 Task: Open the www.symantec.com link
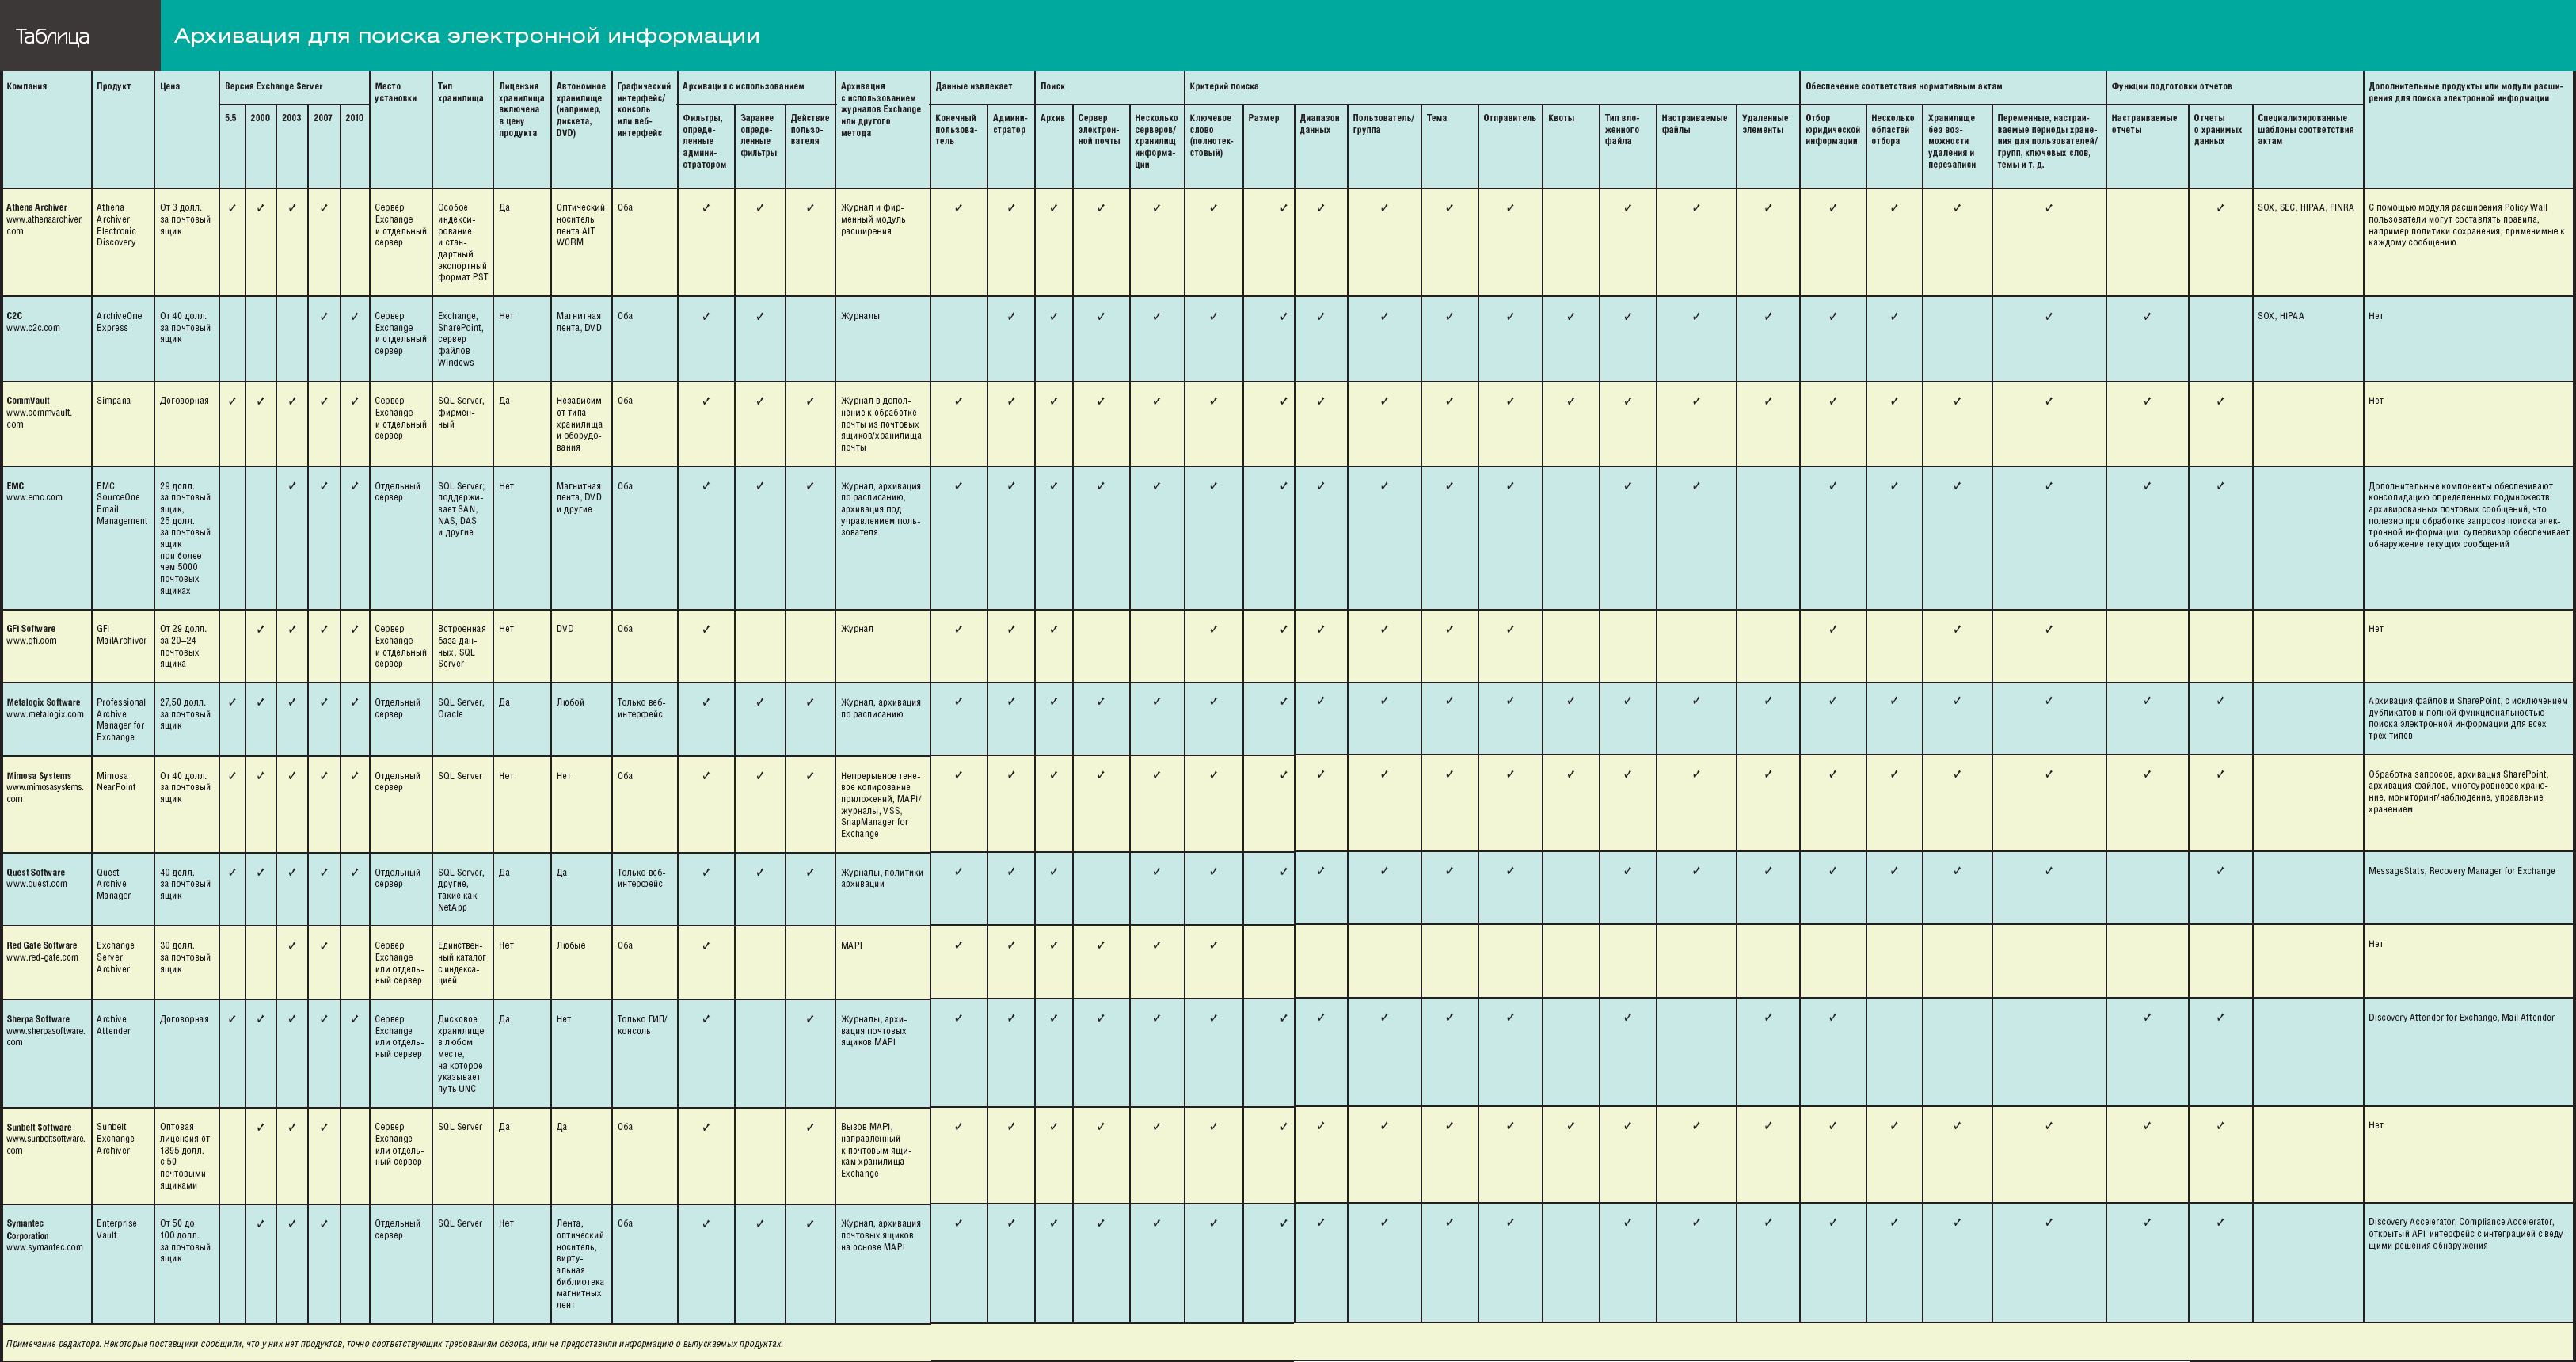pyautogui.click(x=45, y=1247)
